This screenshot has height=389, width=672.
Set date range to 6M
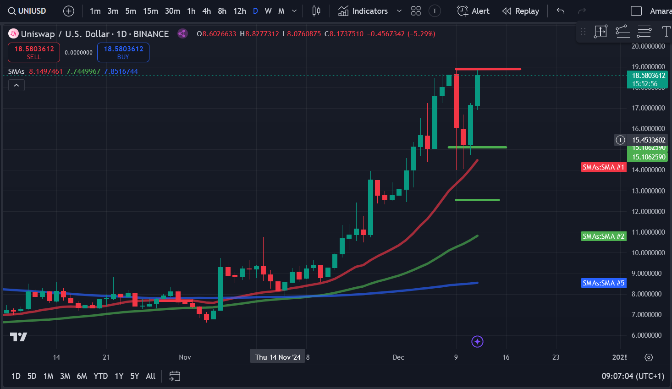click(82, 376)
